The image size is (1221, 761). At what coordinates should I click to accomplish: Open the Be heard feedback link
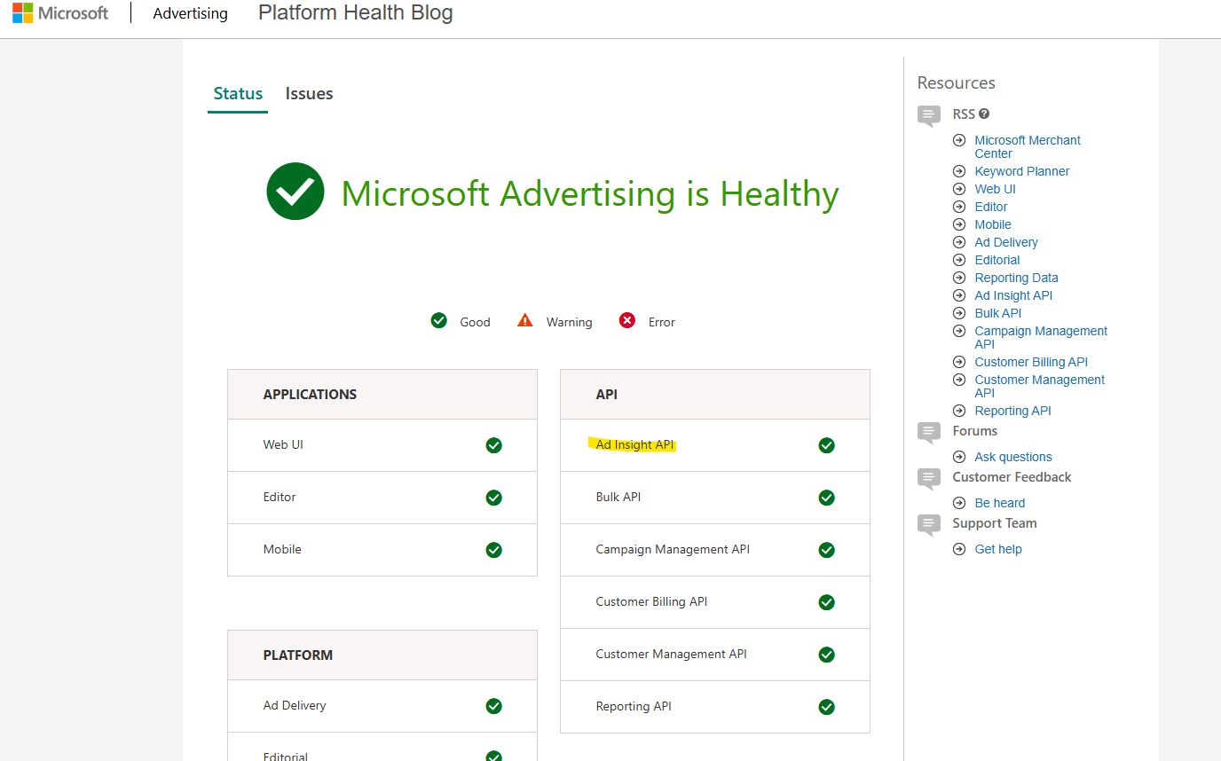tap(1000, 503)
